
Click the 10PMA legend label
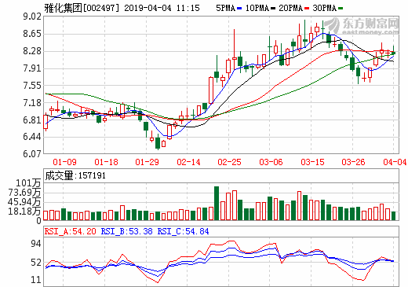coord(257,8)
